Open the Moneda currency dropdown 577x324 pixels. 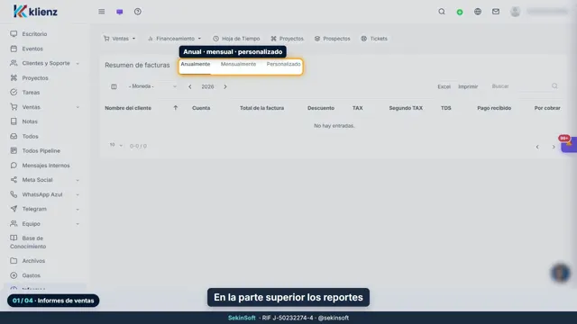point(152,86)
